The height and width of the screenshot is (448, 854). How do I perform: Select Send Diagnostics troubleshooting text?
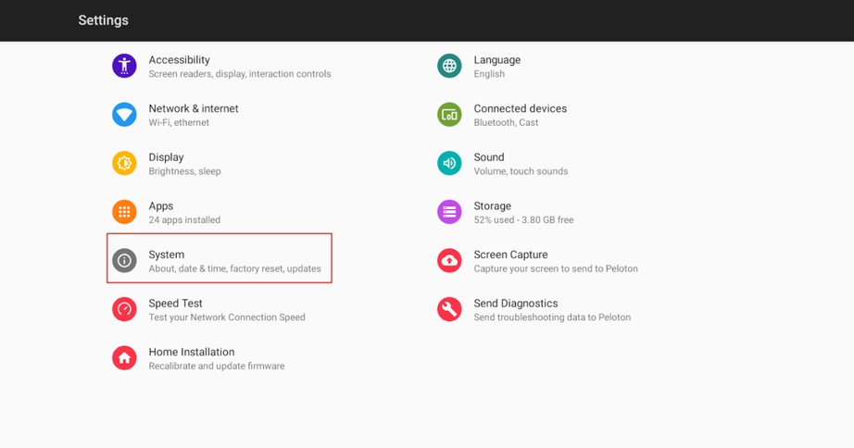[552, 317]
